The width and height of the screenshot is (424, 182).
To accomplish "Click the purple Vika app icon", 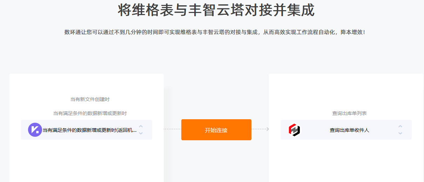I will pos(35,130).
